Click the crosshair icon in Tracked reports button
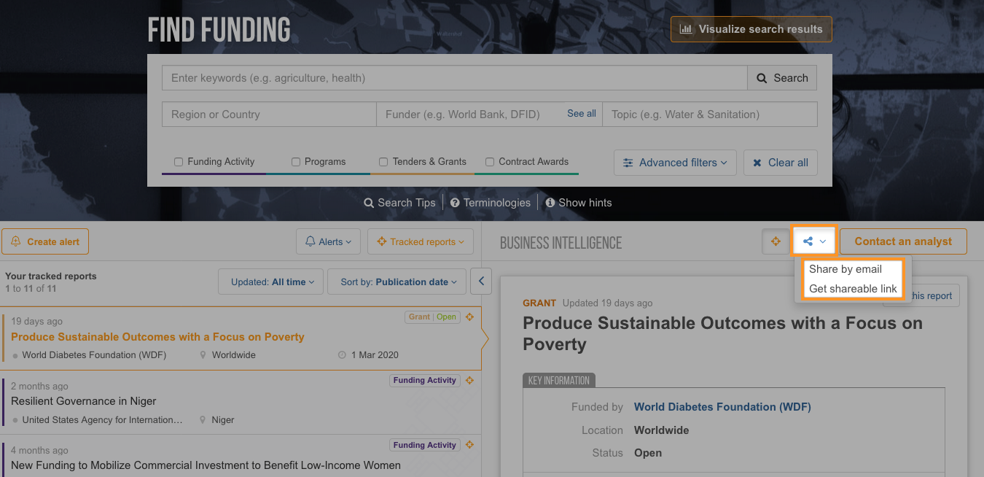 point(382,241)
